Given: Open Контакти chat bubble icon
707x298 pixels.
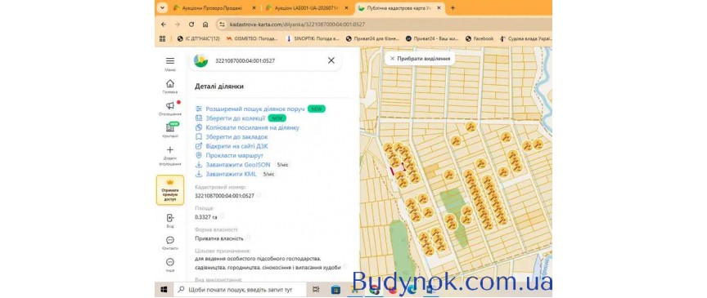Looking at the screenshot, I should click(170, 240).
